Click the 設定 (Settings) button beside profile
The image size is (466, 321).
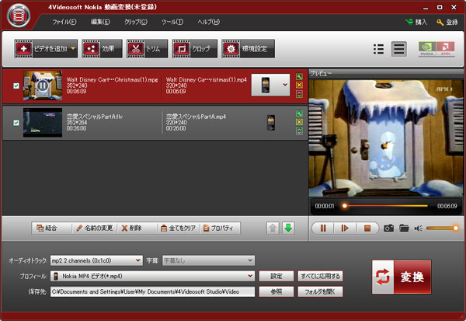(x=276, y=276)
